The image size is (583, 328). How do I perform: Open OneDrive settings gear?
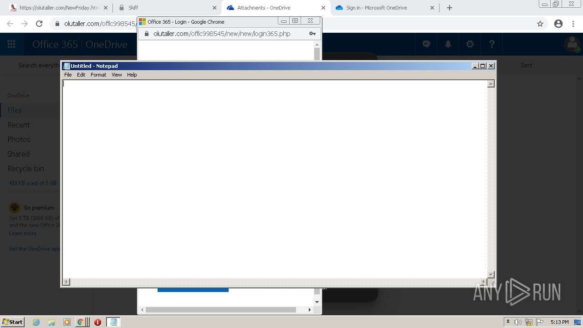coord(470,44)
